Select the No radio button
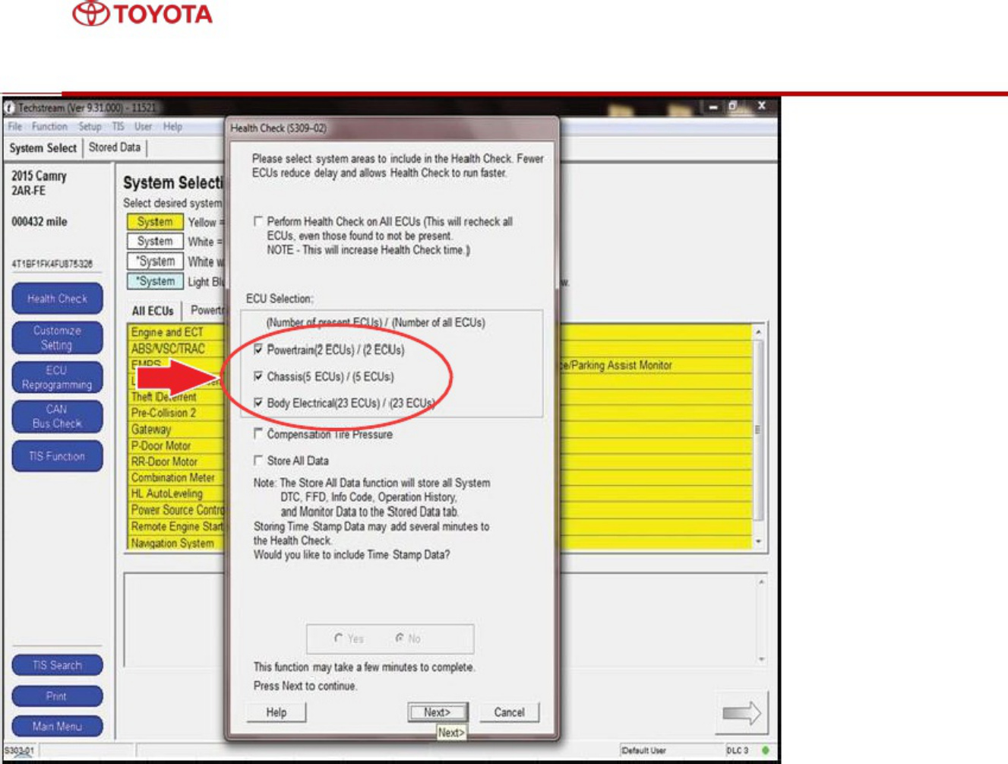Image resolution: width=1008 pixels, height=764 pixels. (400, 639)
